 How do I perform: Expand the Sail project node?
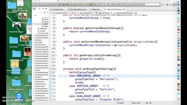pyautogui.click(x=34, y=70)
